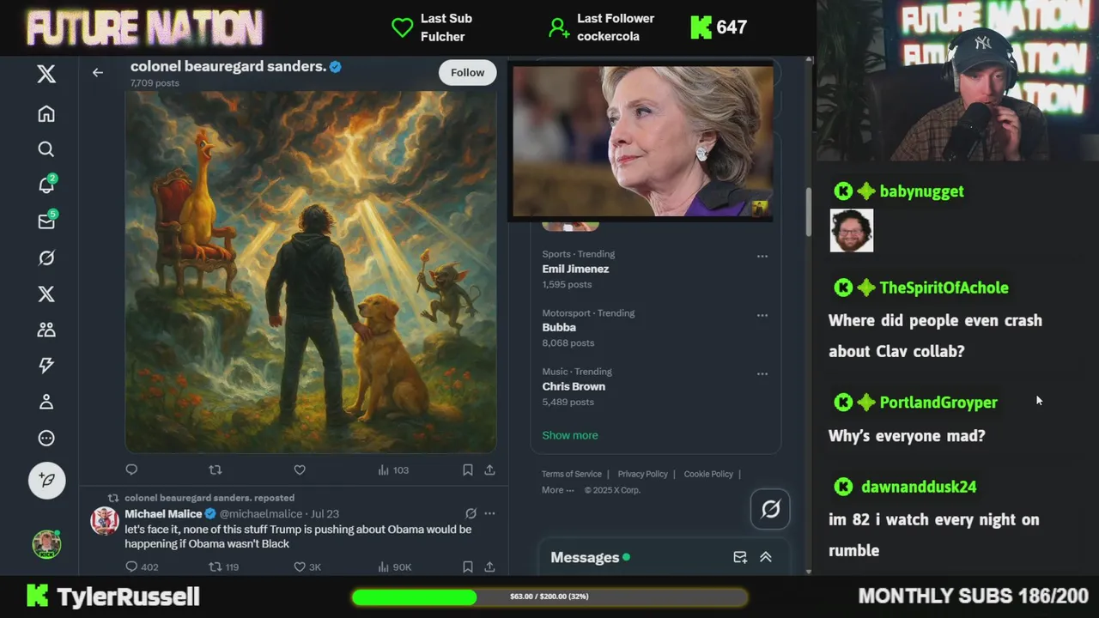The width and height of the screenshot is (1099, 618).
Task: Click the Hillary Clinton photo overlay
Action: click(x=642, y=142)
